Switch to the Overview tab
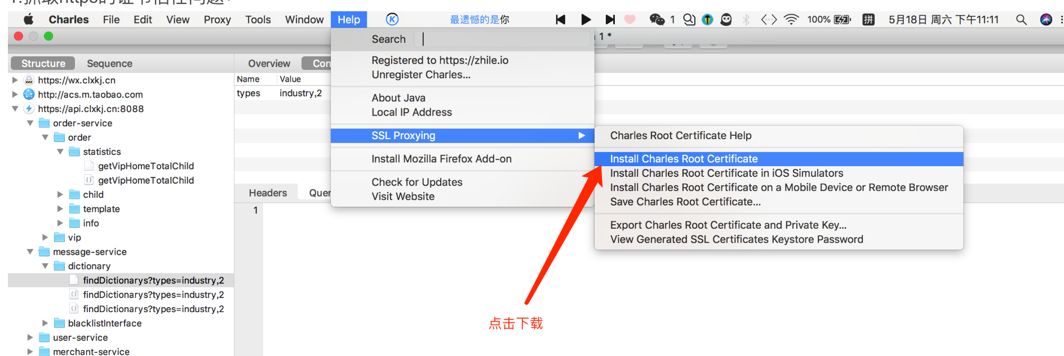The width and height of the screenshot is (1064, 356). pyautogui.click(x=269, y=64)
